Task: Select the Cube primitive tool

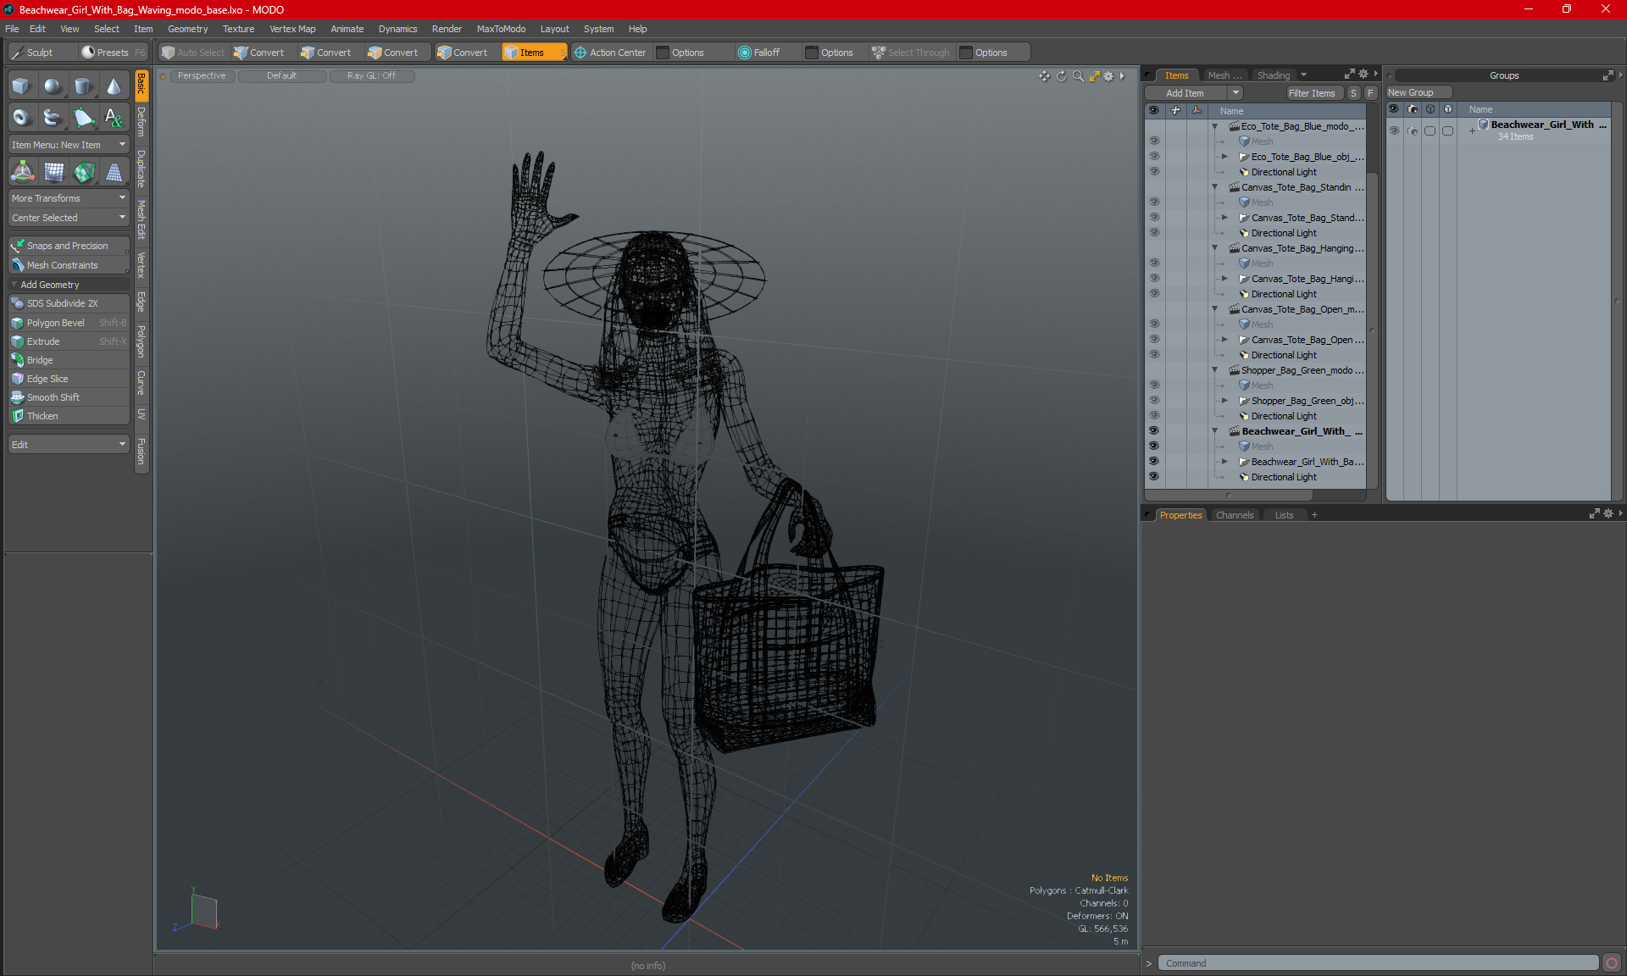Action: [21, 86]
